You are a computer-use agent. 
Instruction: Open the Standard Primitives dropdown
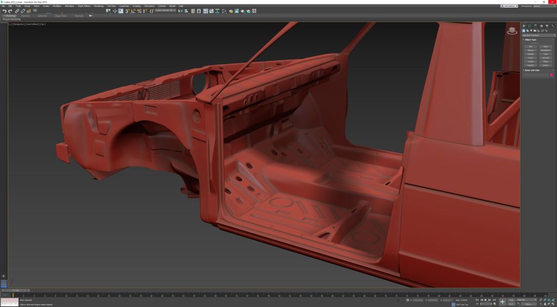coord(539,35)
